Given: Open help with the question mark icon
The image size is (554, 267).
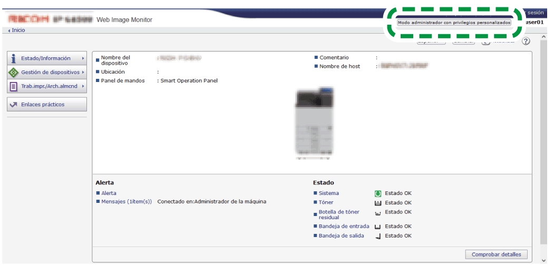Looking at the screenshot, I should (x=526, y=42).
